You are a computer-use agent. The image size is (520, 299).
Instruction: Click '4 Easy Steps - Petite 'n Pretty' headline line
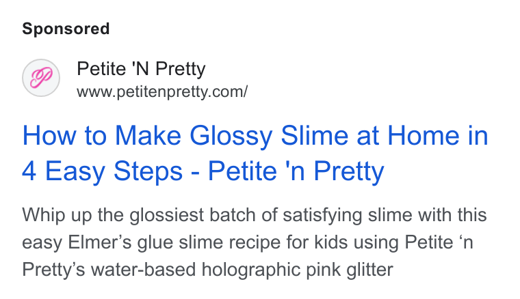[203, 171]
